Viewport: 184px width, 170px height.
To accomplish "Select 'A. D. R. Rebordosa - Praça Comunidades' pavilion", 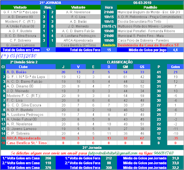I will click(x=149, y=17).
